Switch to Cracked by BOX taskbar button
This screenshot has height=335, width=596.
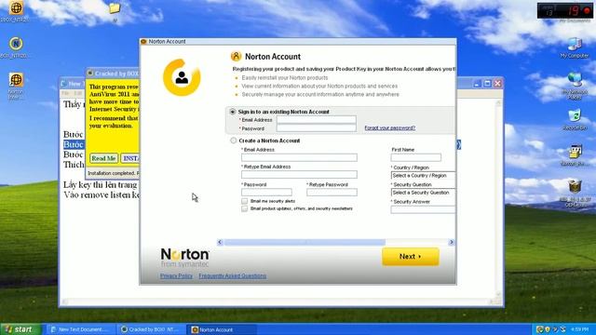[x=151, y=329]
